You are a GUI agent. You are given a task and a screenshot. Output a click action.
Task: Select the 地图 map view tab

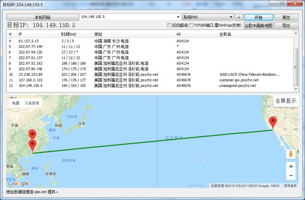(16, 103)
